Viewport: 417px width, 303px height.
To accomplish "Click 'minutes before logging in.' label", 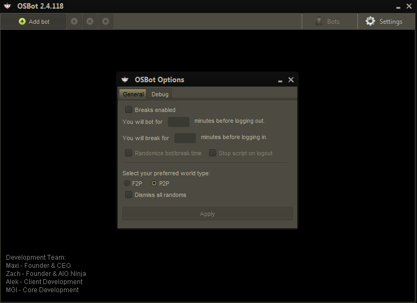I will click(234, 137).
